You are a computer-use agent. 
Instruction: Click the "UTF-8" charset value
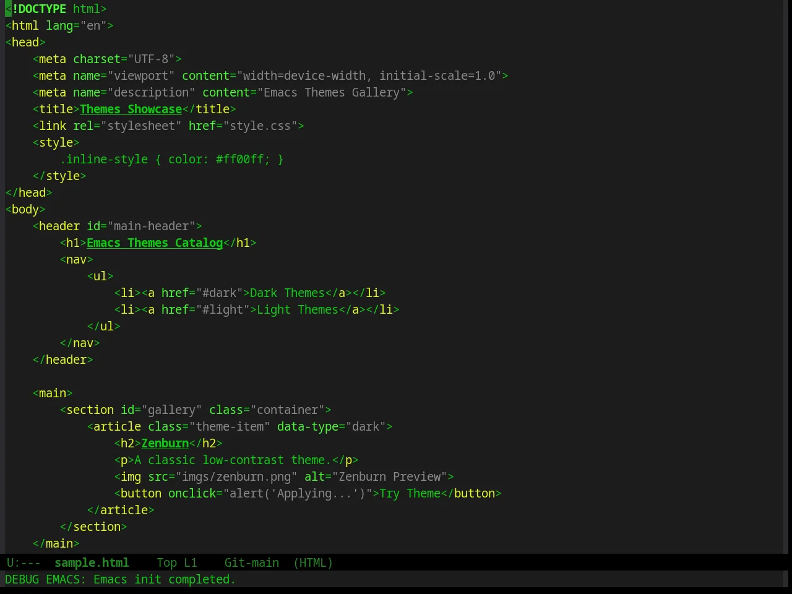coord(151,59)
